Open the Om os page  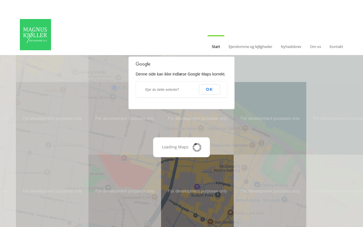tap(315, 47)
